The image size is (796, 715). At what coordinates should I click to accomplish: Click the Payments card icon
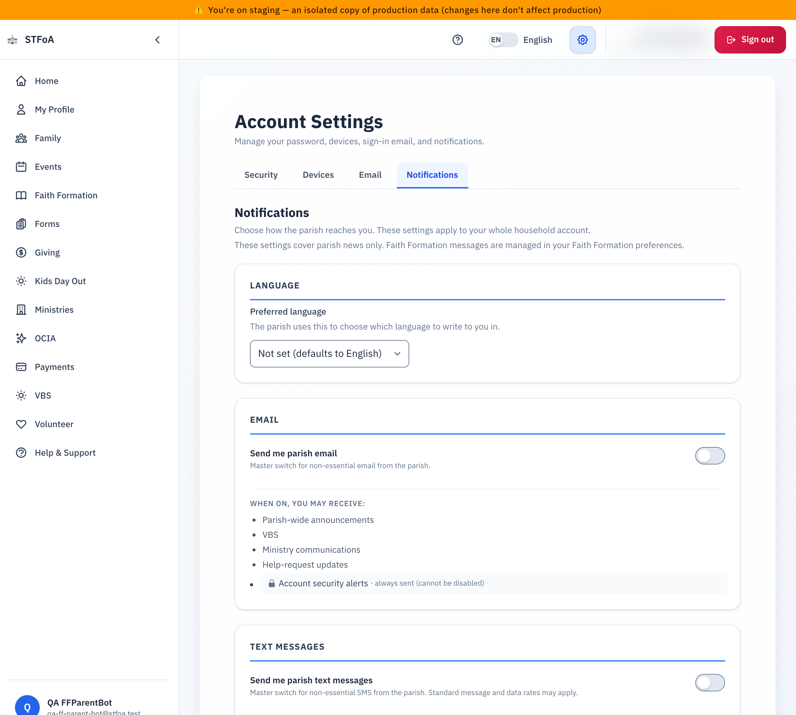21,367
